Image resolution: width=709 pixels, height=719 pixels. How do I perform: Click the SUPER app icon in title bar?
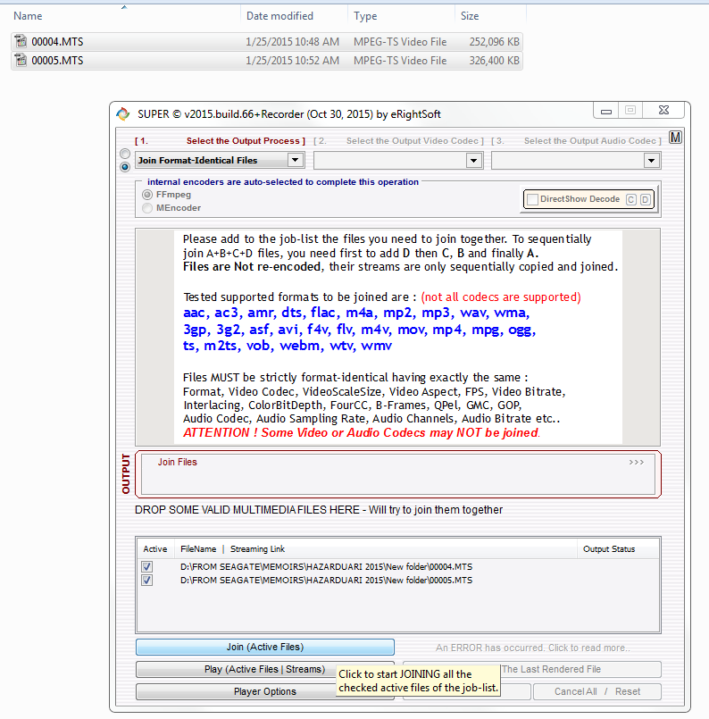pos(124,113)
